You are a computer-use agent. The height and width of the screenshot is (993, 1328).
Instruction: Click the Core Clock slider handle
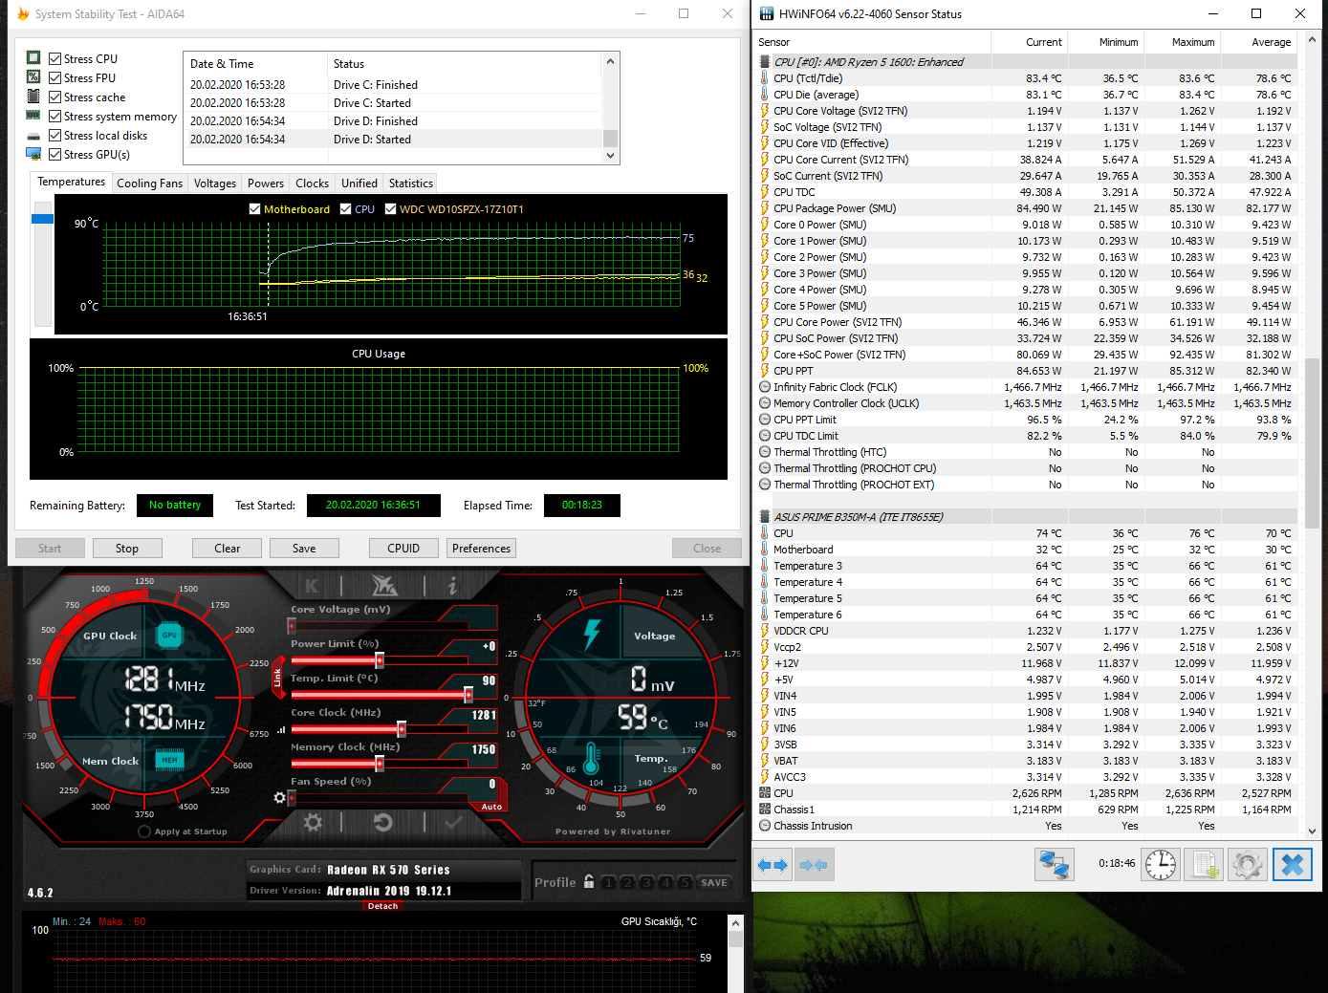click(402, 729)
